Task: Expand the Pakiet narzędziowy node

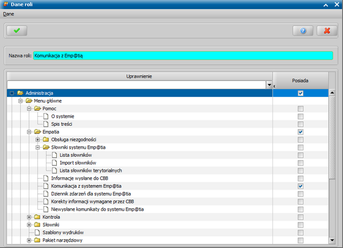Action: (x=29, y=241)
